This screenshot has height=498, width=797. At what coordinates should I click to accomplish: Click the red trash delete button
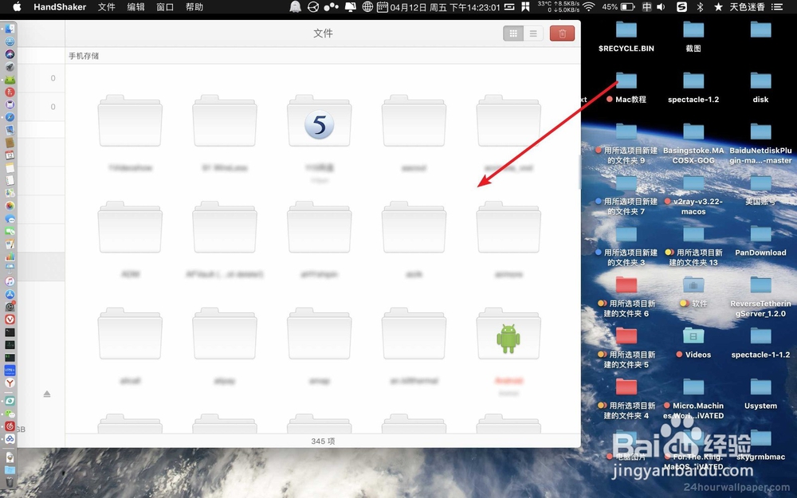[562, 33]
